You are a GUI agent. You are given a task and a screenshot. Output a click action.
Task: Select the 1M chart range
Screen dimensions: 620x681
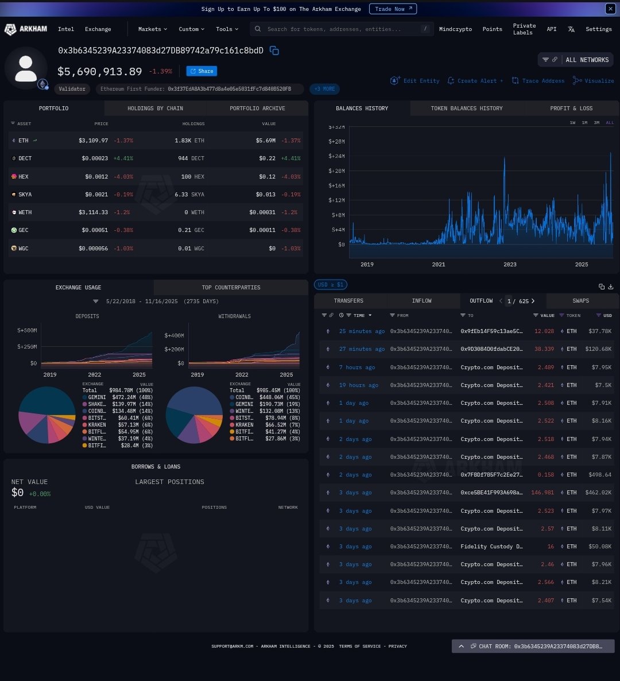point(584,122)
